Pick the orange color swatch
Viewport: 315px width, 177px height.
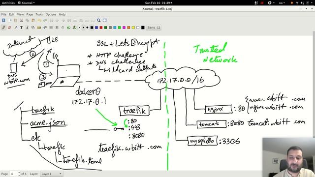pos(128,28)
